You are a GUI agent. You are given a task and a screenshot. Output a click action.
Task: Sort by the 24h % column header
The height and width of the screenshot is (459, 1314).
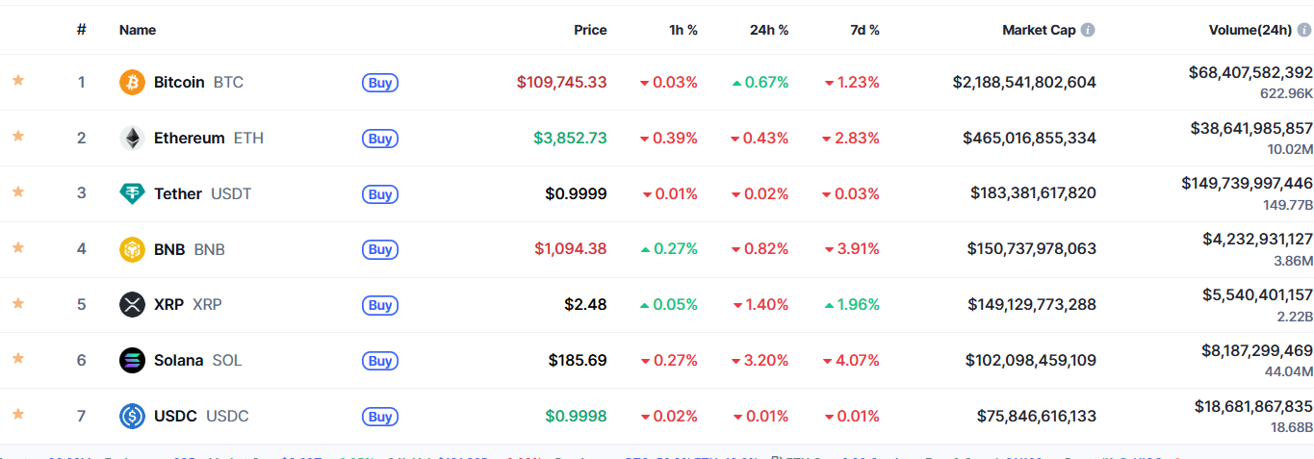click(x=769, y=30)
